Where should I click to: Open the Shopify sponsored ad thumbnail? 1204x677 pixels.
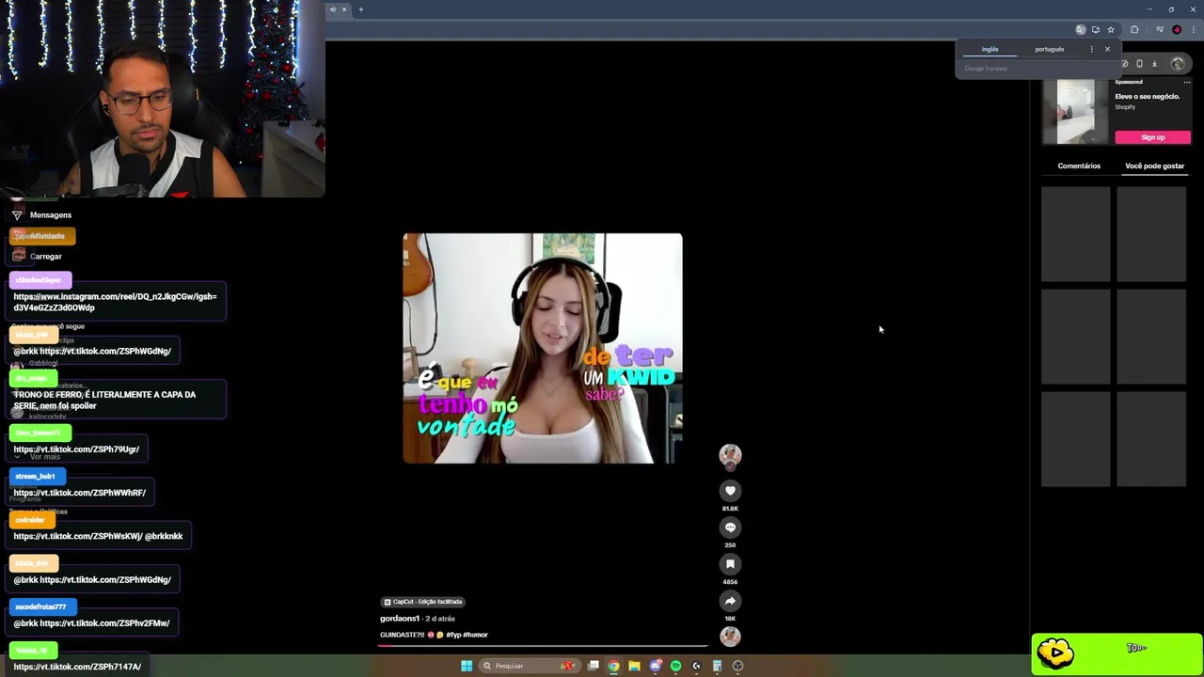tap(1076, 112)
